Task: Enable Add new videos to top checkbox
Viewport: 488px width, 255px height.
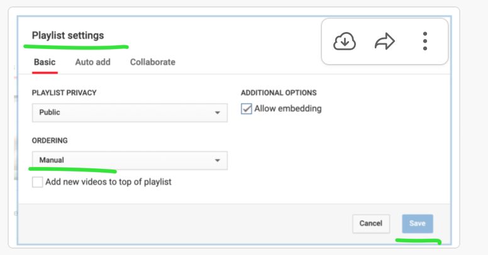Action: coord(38,182)
